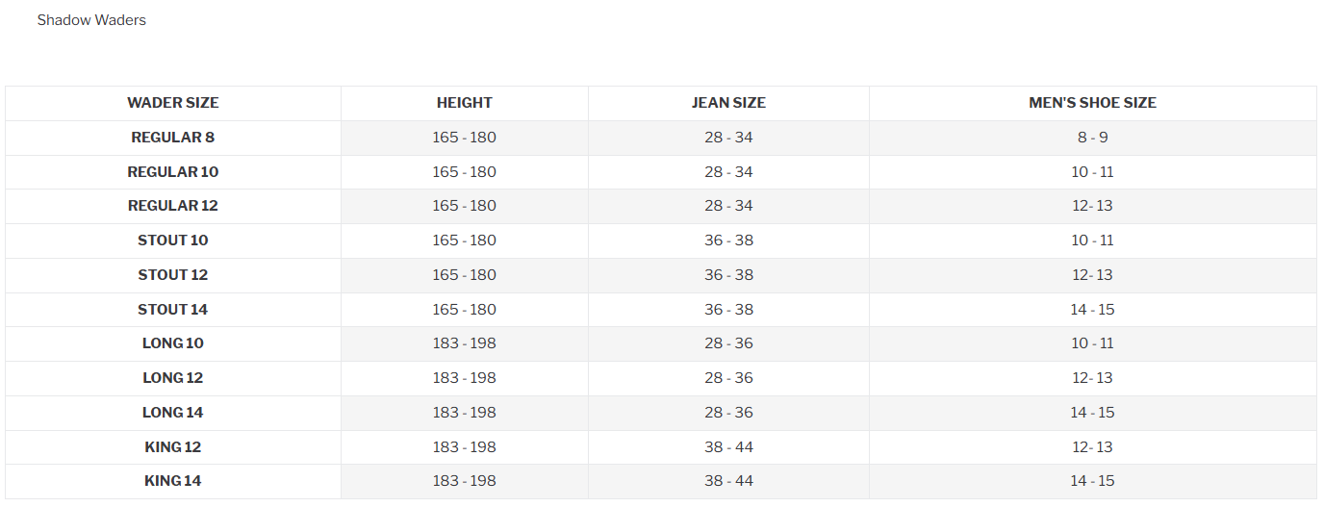Click the jean size cell for KING 14

pyautogui.click(x=728, y=481)
